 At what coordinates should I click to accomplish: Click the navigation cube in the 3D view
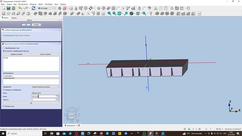click(x=71, y=115)
